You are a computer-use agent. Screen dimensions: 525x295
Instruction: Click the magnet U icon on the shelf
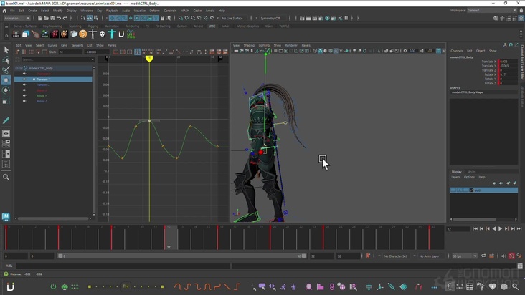(x=121, y=34)
